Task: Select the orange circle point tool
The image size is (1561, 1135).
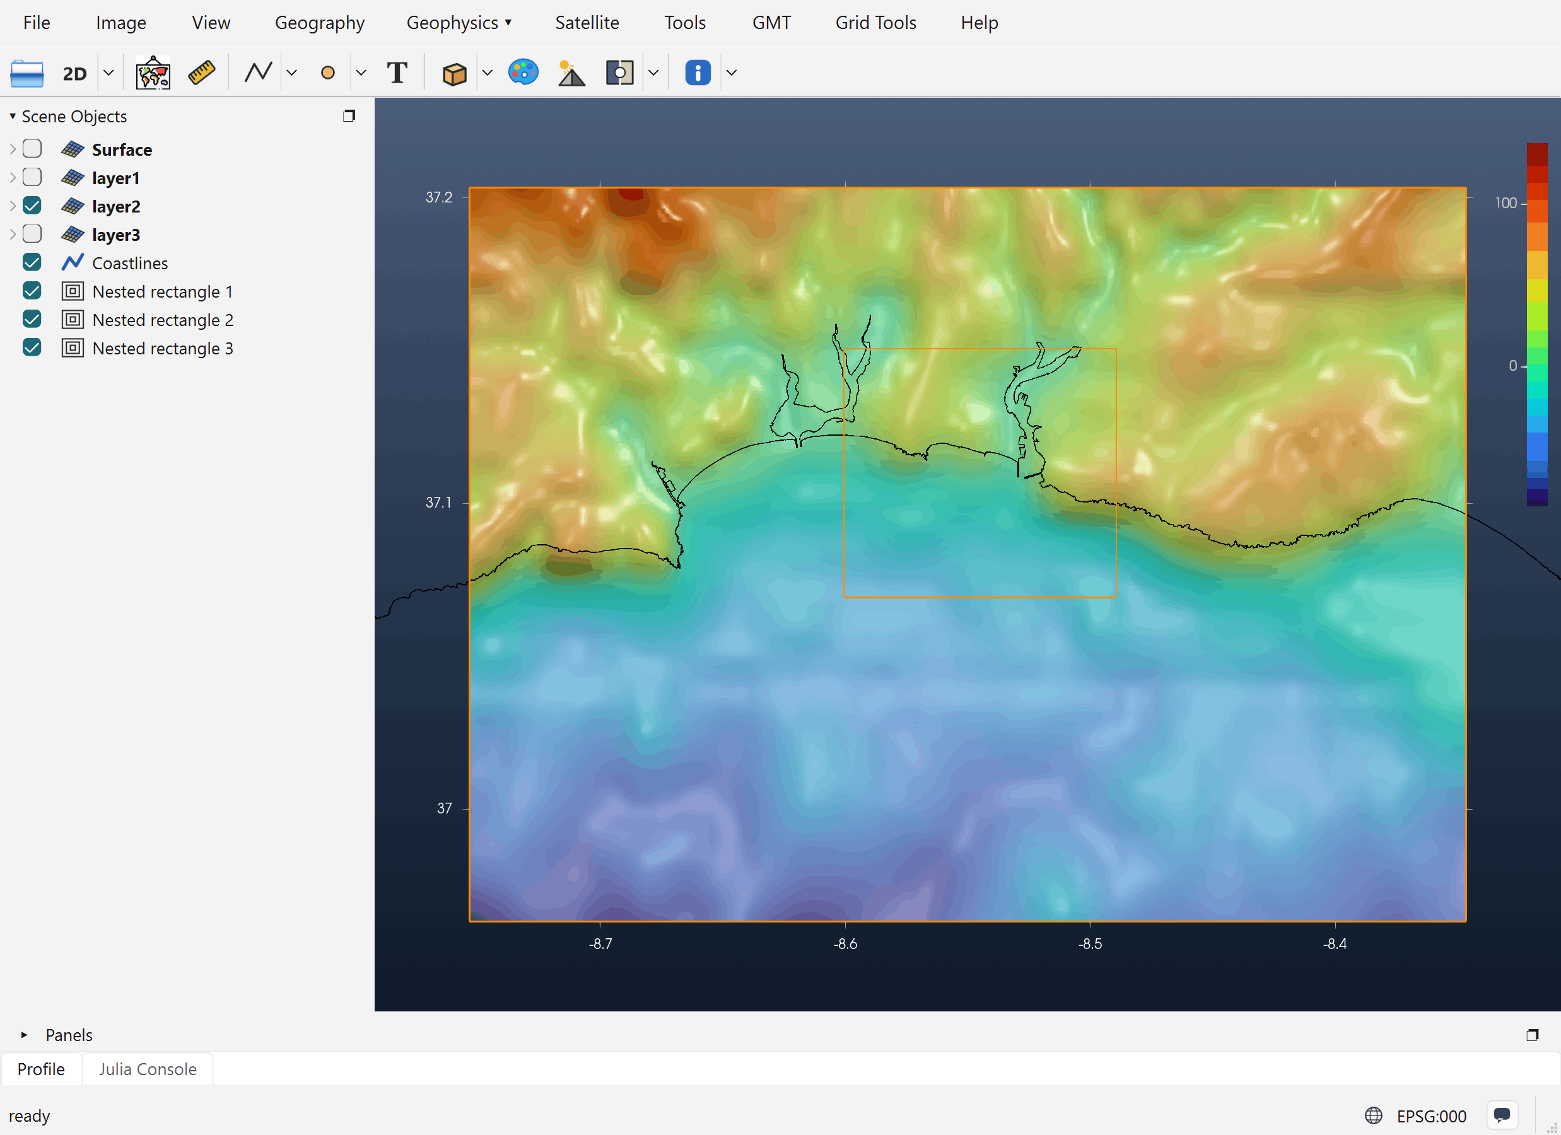Action: (327, 73)
